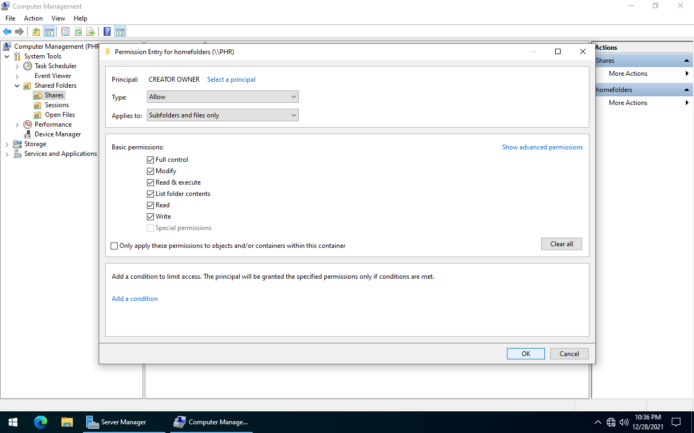This screenshot has height=433, width=694.
Task: Open Help via the question mark icon
Action: 107,32
